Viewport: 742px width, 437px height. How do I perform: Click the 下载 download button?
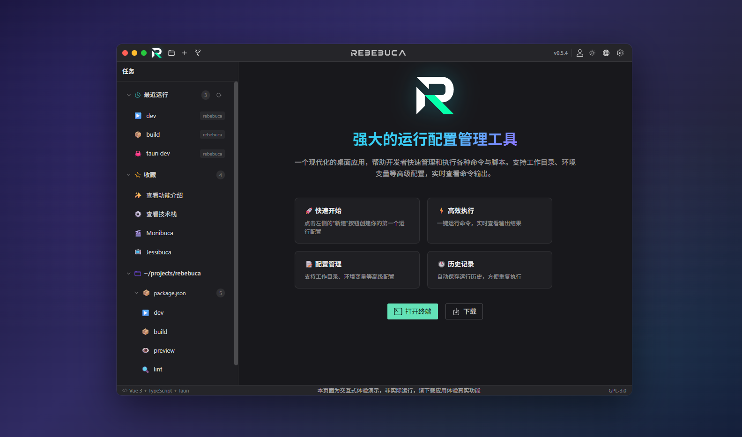pyautogui.click(x=464, y=311)
